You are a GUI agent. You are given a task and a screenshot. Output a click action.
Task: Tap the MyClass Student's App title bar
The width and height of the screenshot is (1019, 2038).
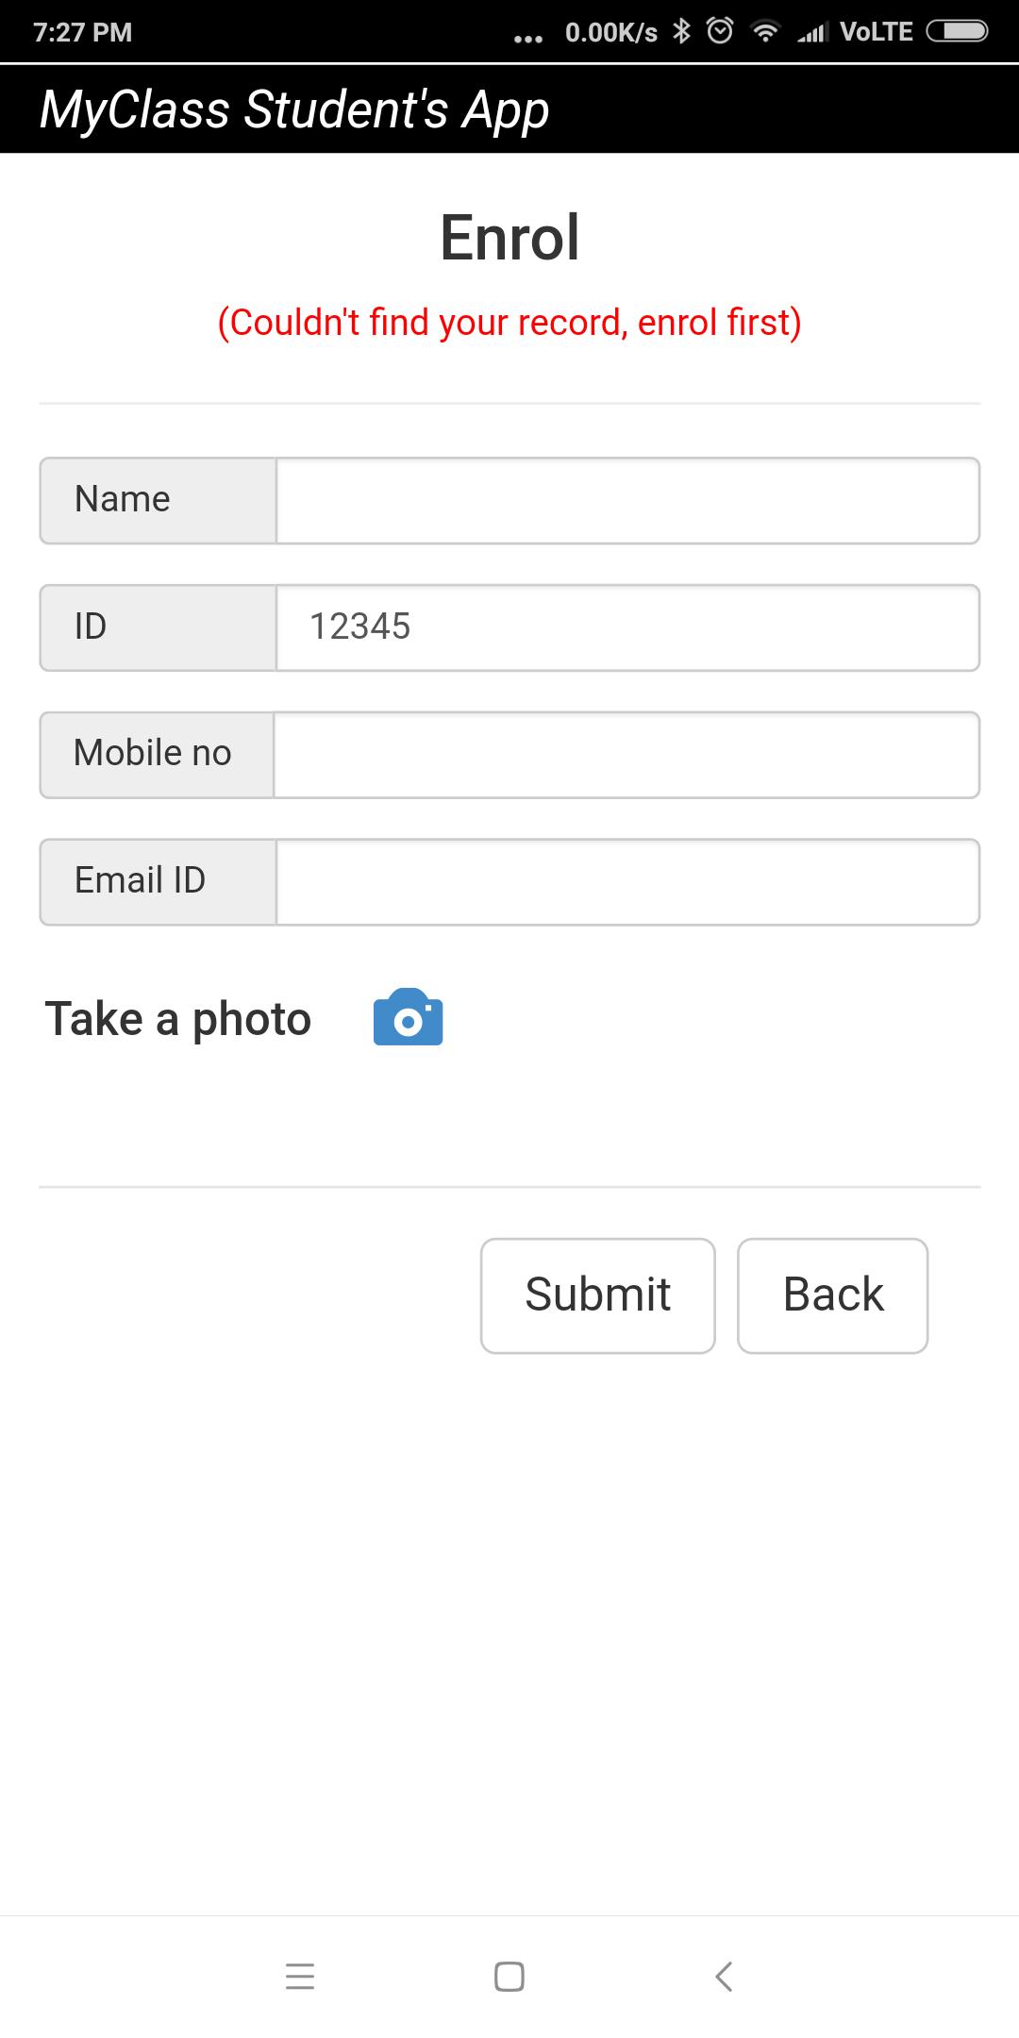click(292, 108)
